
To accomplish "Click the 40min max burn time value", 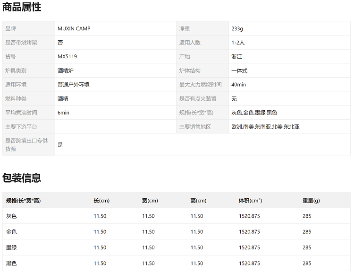I will point(238,85).
